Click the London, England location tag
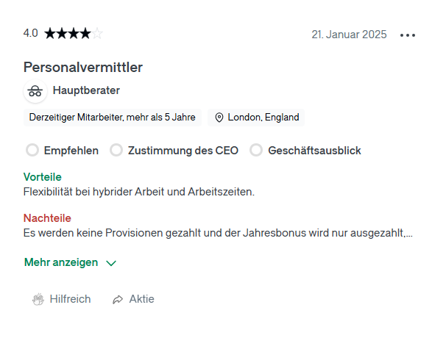 (x=256, y=118)
